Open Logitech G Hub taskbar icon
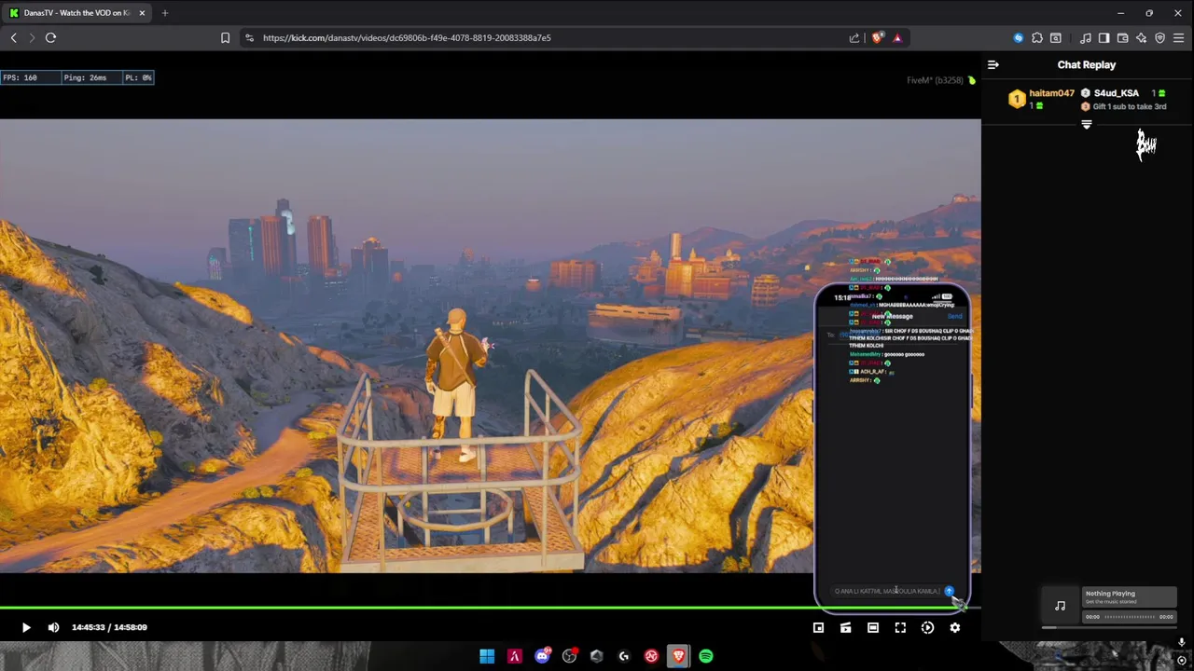Screen dimensions: 1194x671 pos(624,656)
